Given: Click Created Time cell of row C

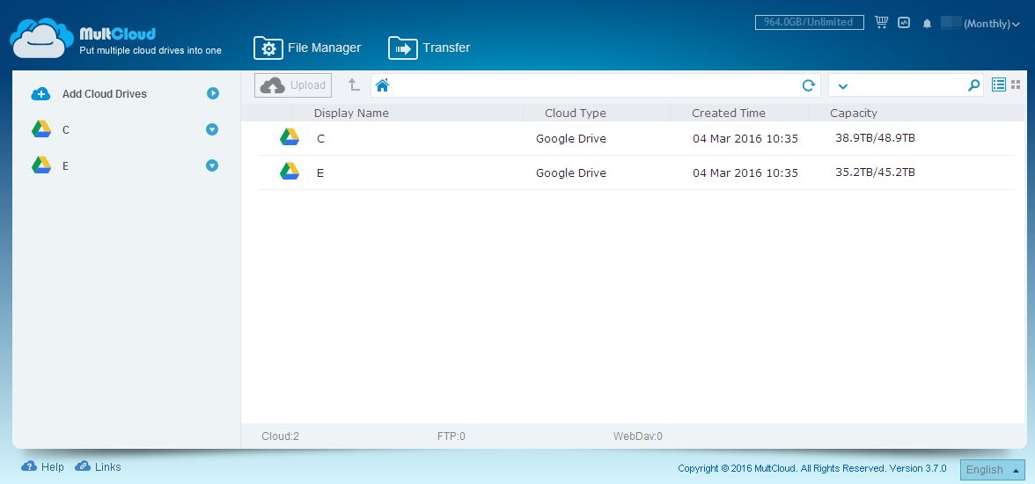Looking at the screenshot, I should (x=745, y=139).
